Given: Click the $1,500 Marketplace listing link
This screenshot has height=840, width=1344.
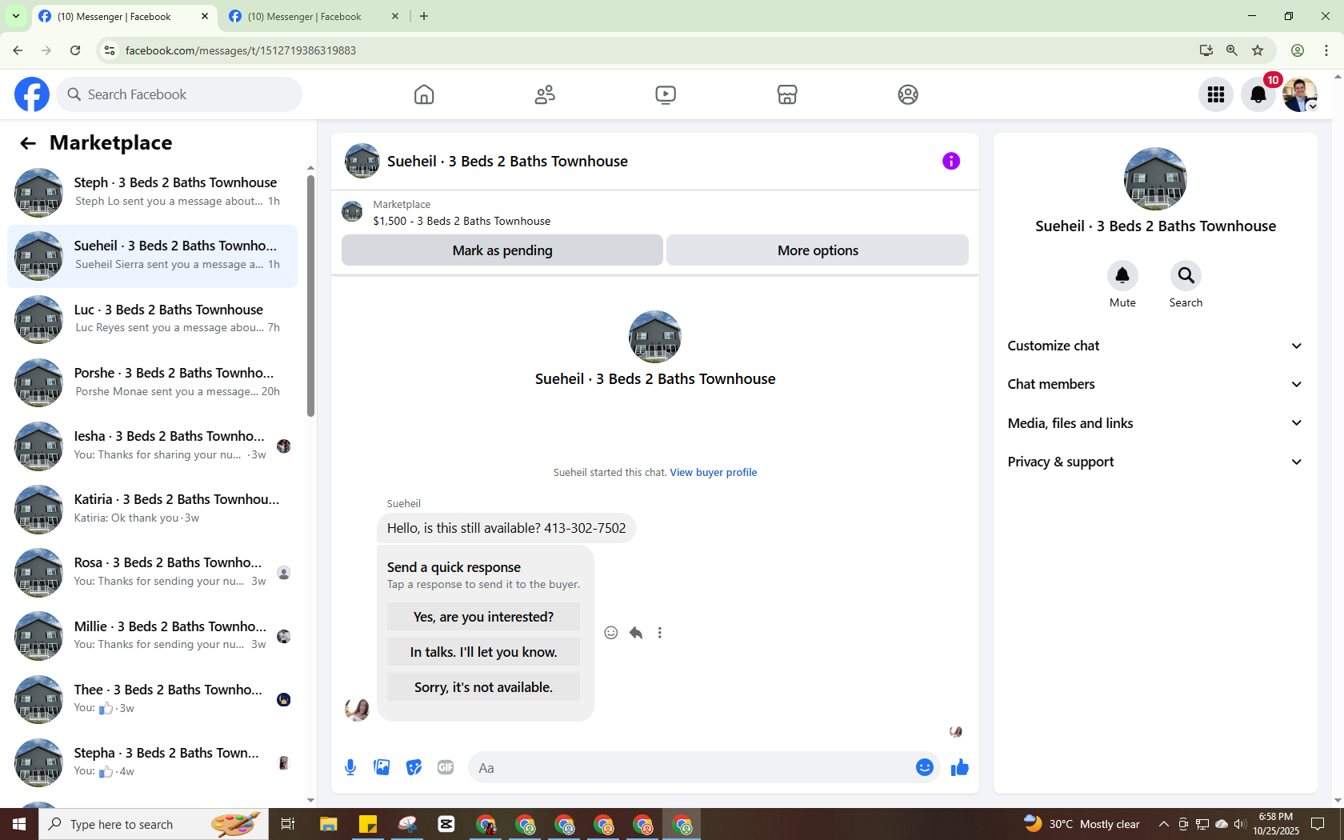Looking at the screenshot, I should (x=462, y=221).
